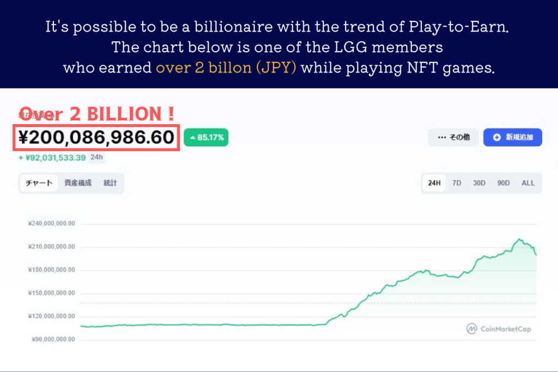Click the green +¥92,031,533.39 profit amount
Screen dimensions: 558x372
pyautogui.click(x=52, y=158)
